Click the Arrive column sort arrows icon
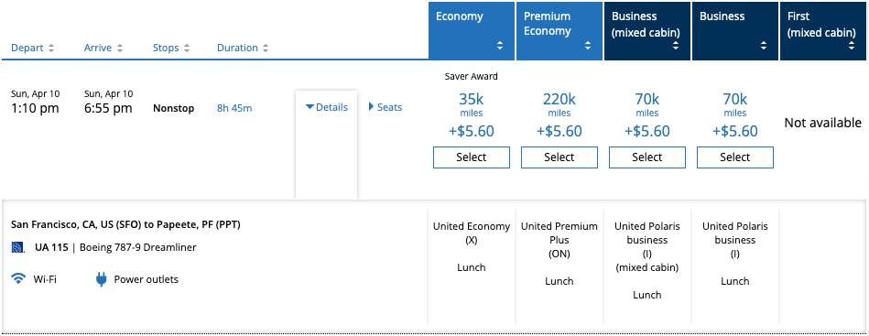This screenshot has height=336, width=869. point(120,49)
